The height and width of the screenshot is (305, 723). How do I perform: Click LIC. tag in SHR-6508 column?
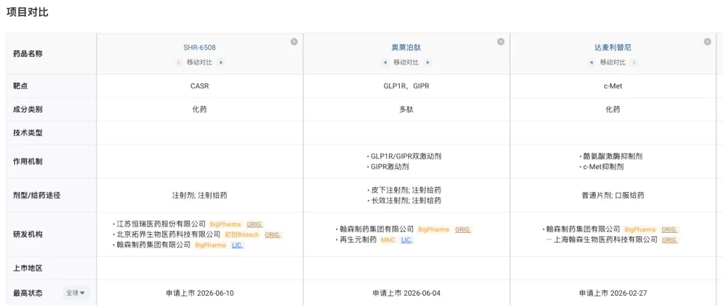(238, 245)
